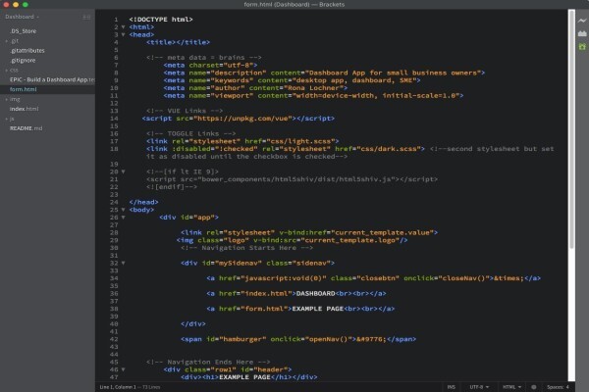Viewport: 589px width, 392px height.
Task: Click the unpkg.com/vue script src line
Action: click(239, 119)
